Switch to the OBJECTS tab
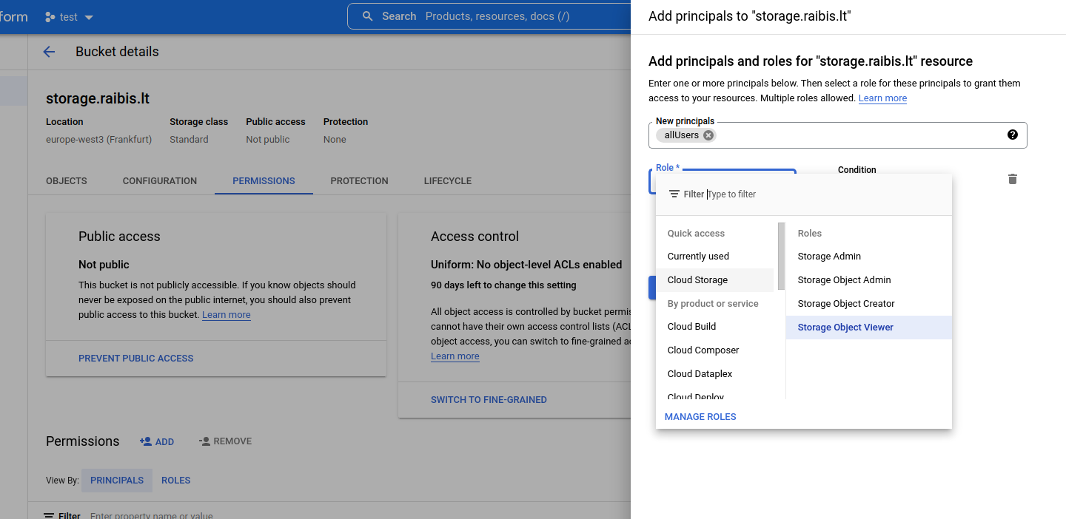Screen dimensions: 1066x519 point(66,180)
